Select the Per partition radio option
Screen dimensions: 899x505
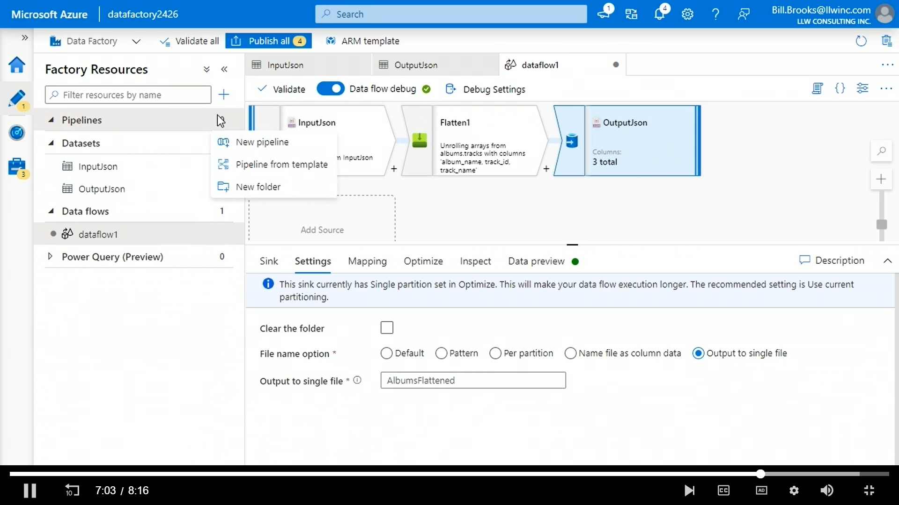pyautogui.click(x=495, y=353)
